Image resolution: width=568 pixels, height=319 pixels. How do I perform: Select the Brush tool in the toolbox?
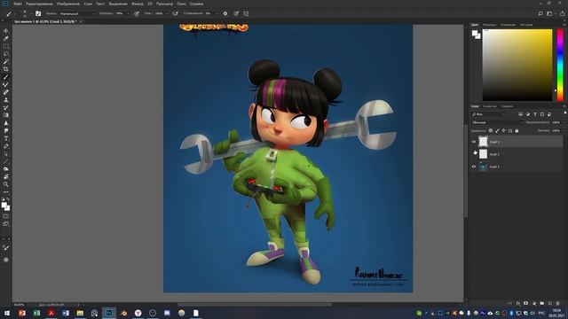pyautogui.click(x=6, y=77)
